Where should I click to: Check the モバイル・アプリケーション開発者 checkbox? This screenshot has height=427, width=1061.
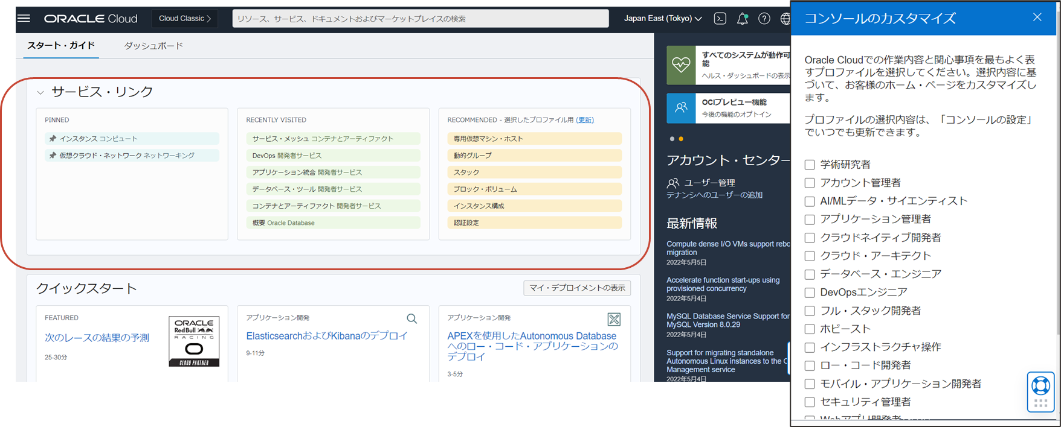810,384
